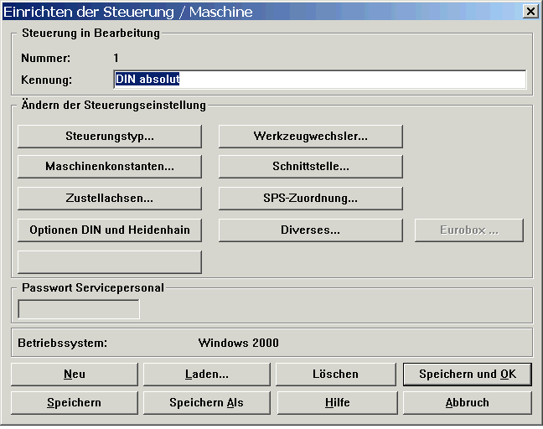Open SPS-Zuordnung dialog
This screenshot has width=543, height=429.
310,199
